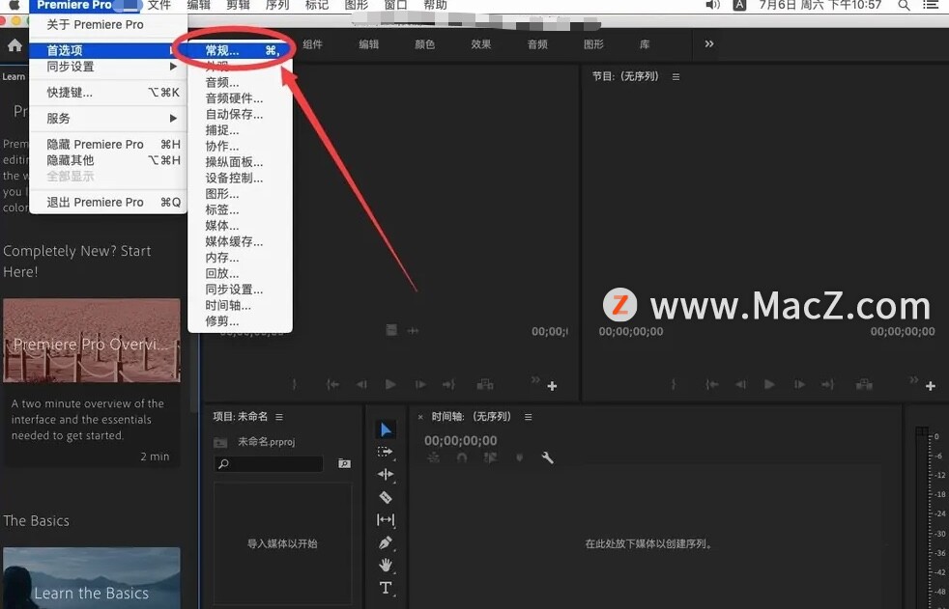Toggle nest sequences button in timeline

coord(433,458)
